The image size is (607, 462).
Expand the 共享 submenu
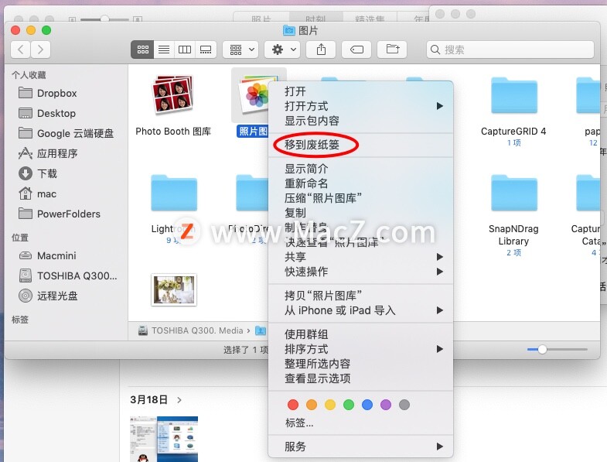360,257
